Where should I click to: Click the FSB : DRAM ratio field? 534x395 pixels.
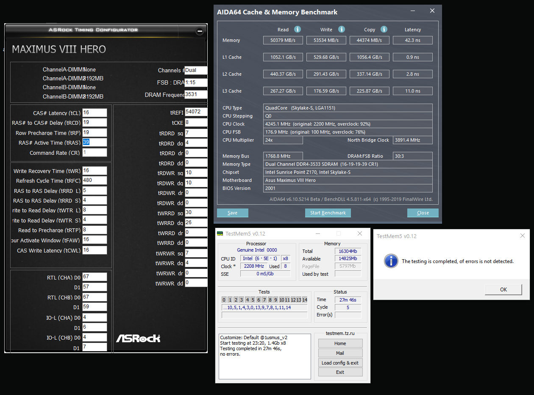196,82
